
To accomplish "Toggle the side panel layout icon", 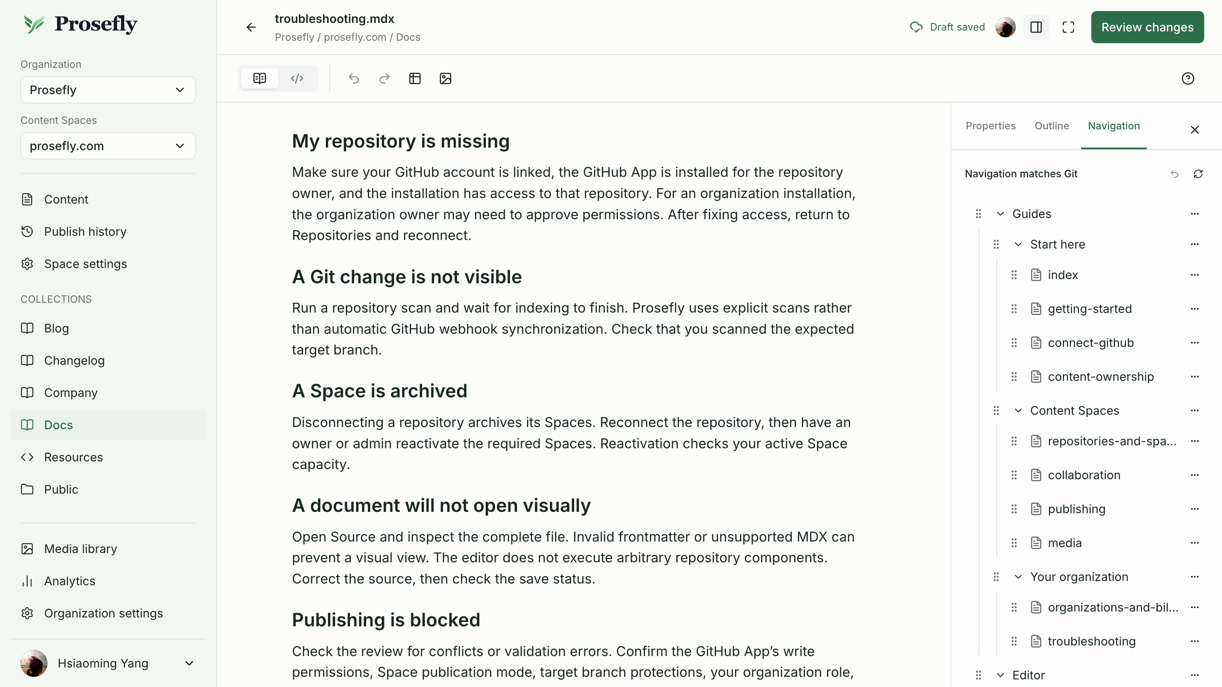I will (1036, 27).
